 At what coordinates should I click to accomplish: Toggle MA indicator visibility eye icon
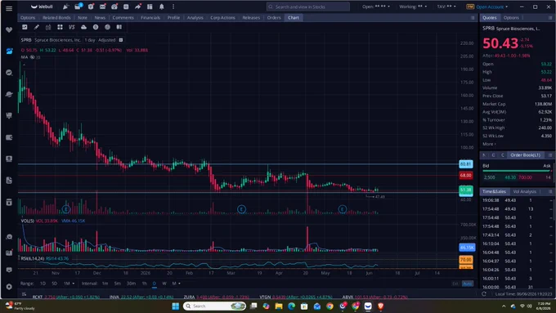coord(32,57)
